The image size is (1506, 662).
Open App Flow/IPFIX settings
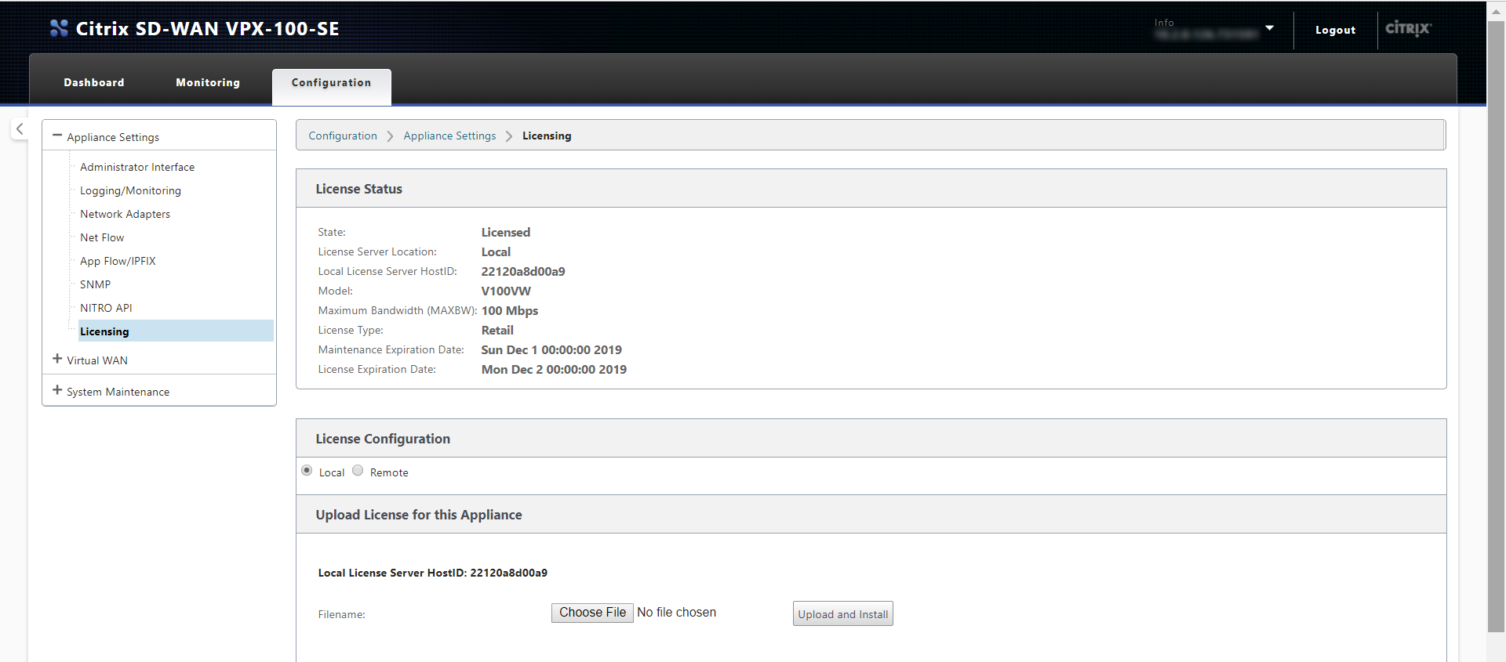[118, 261]
